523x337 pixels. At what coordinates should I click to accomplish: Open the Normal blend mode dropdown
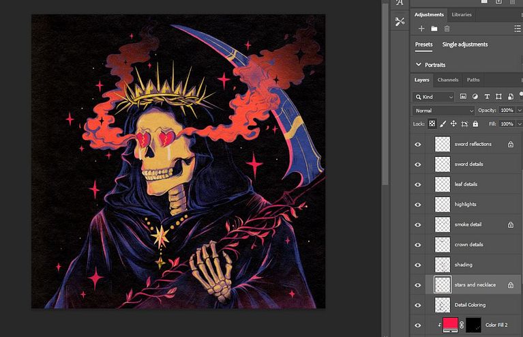tap(444, 111)
